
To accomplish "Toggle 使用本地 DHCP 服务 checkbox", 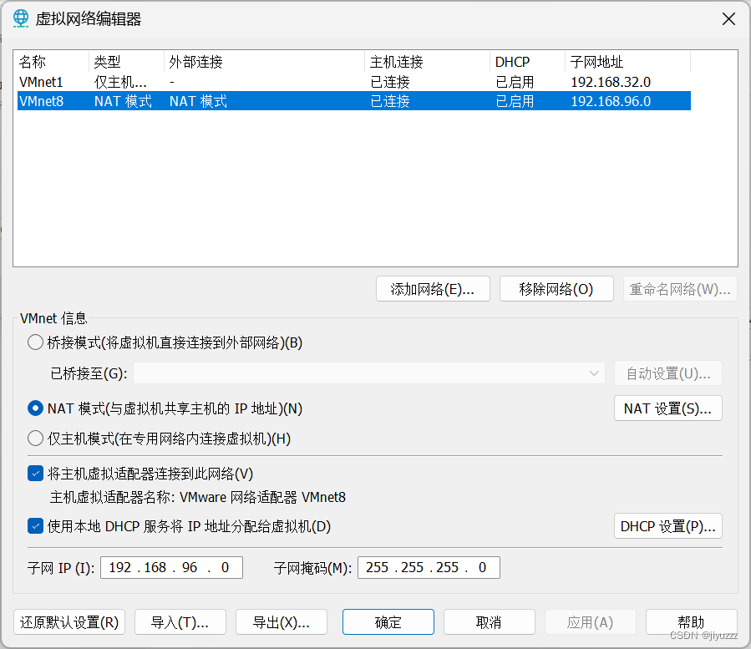I will [35, 526].
